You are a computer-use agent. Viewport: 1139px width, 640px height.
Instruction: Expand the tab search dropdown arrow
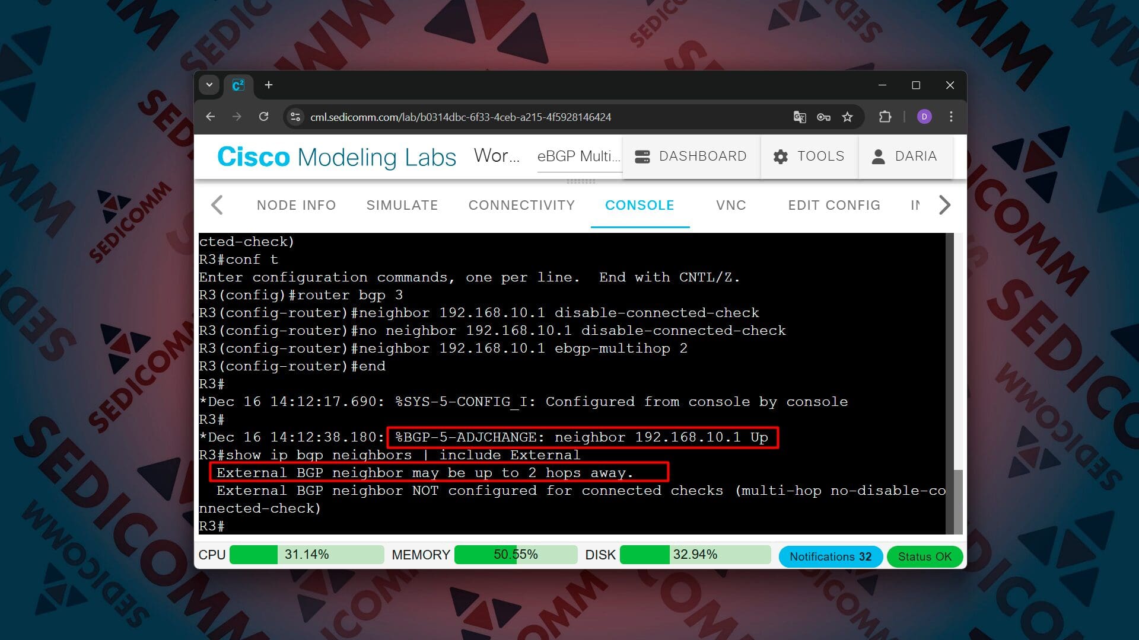pyautogui.click(x=209, y=85)
